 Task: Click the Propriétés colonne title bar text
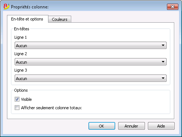click(x=30, y=7)
